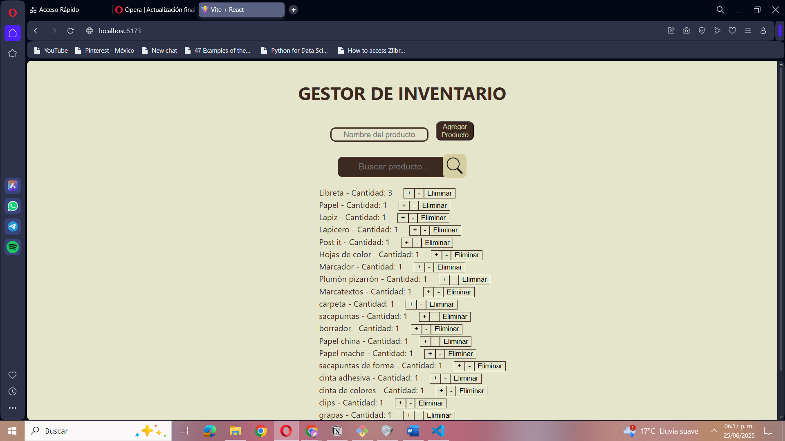Open Spotify in sidebar
The image size is (785, 441).
13,247
